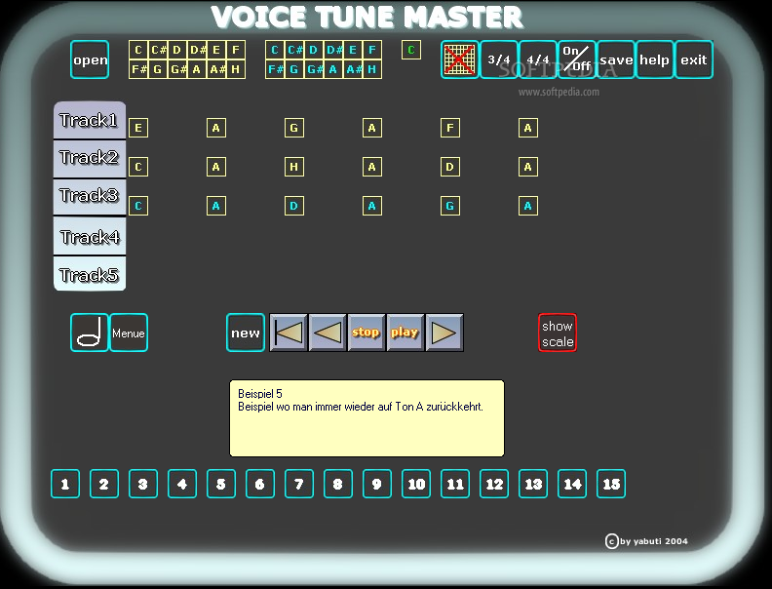
Task: Pick yellow G# note in first palette
Action: click(x=177, y=69)
